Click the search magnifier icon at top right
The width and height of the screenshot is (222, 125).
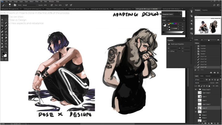click(x=214, y=5)
